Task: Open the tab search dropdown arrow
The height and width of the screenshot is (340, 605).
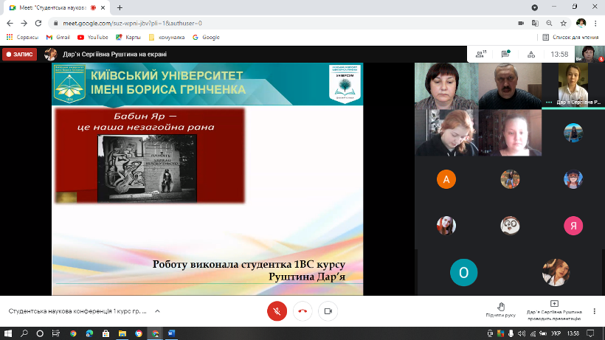Action: 535,7
